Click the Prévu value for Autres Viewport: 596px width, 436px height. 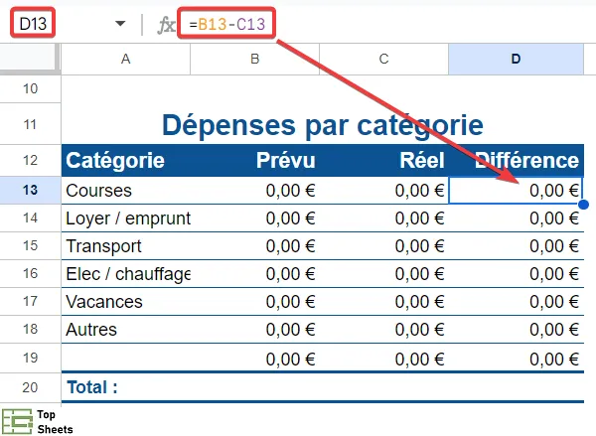point(254,329)
